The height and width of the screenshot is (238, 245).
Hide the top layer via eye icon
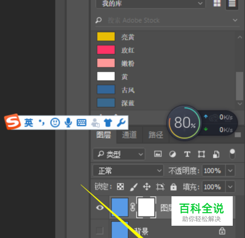(100, 208)
